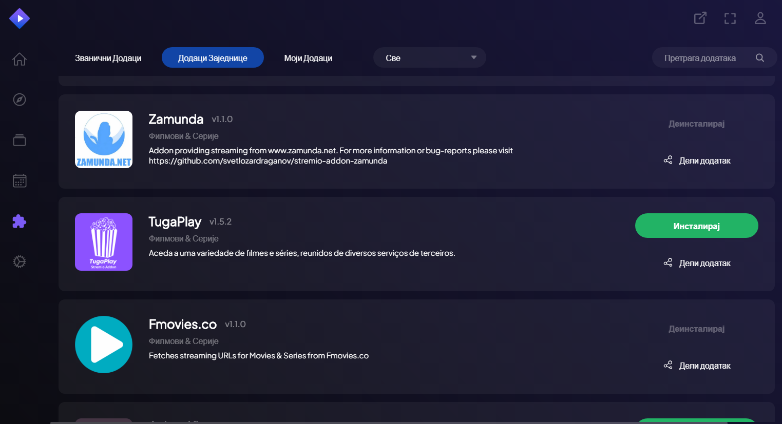Open the Library icon in sidebar
This screenshot has width=782, height=424.
click(x=20, y=140)
